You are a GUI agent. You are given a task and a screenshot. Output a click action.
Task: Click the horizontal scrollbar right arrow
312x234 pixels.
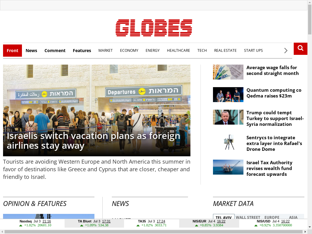305,232
